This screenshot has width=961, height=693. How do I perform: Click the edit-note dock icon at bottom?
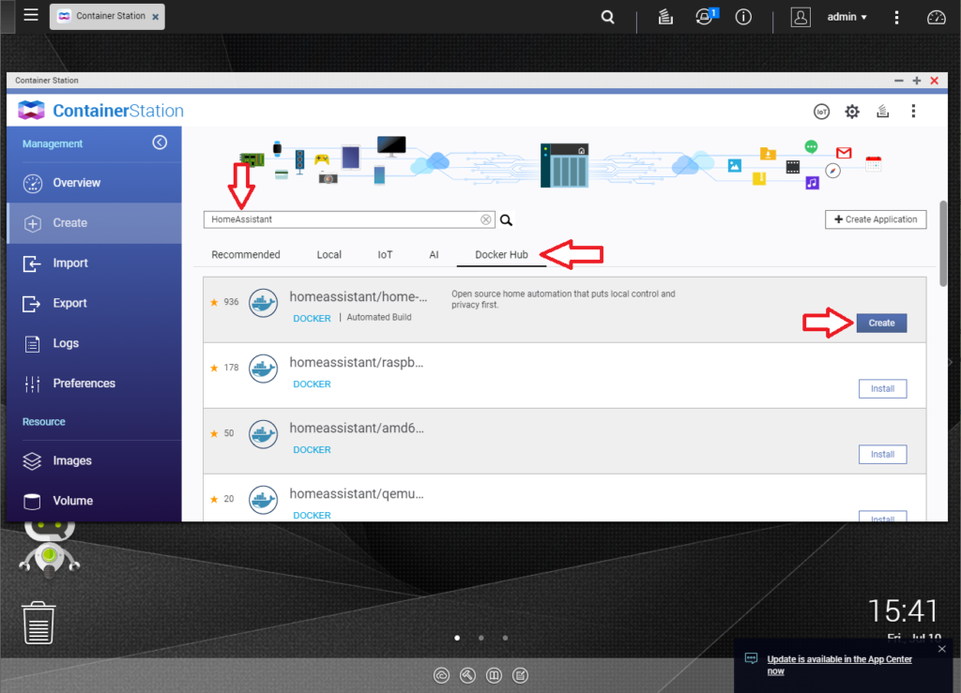pos(520,675)
